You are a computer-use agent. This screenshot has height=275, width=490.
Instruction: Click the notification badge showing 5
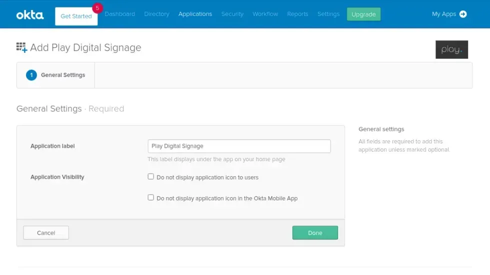(x=97, y=8)
